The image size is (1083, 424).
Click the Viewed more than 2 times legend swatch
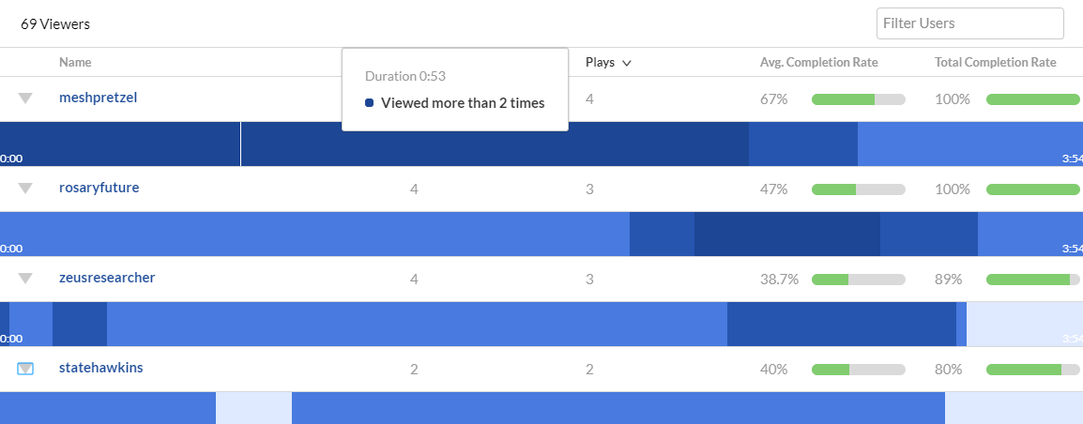tap(370, 103)
